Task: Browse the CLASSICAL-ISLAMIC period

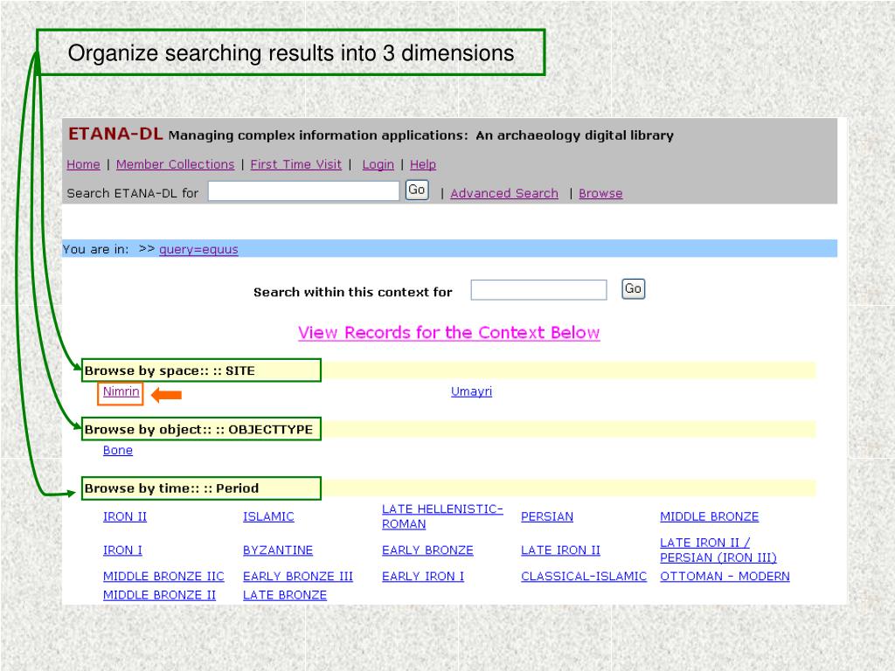Action: click(x=584, y=577)
